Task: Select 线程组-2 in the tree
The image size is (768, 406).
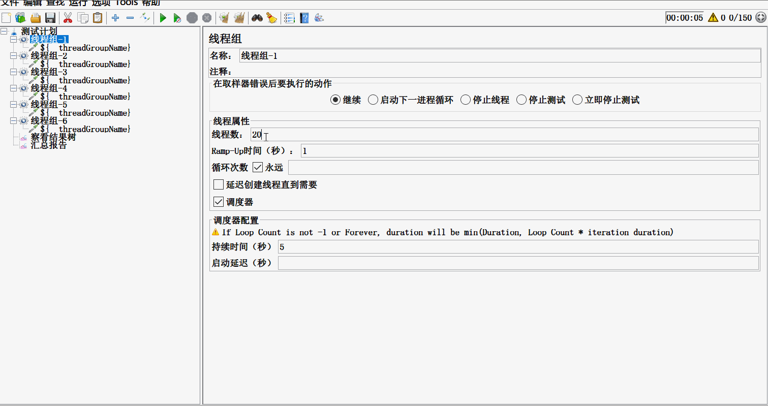Action: point(49,56)
